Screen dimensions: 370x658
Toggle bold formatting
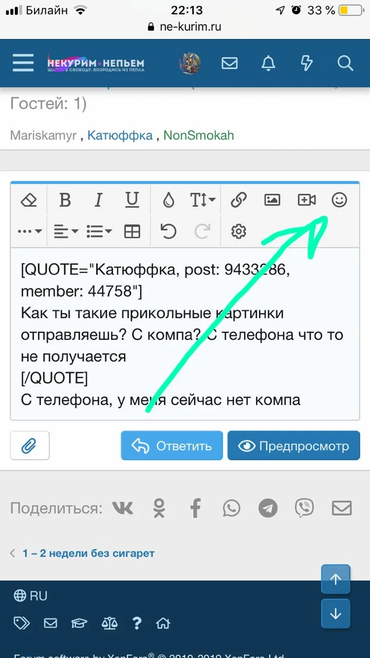coord(65,200)
